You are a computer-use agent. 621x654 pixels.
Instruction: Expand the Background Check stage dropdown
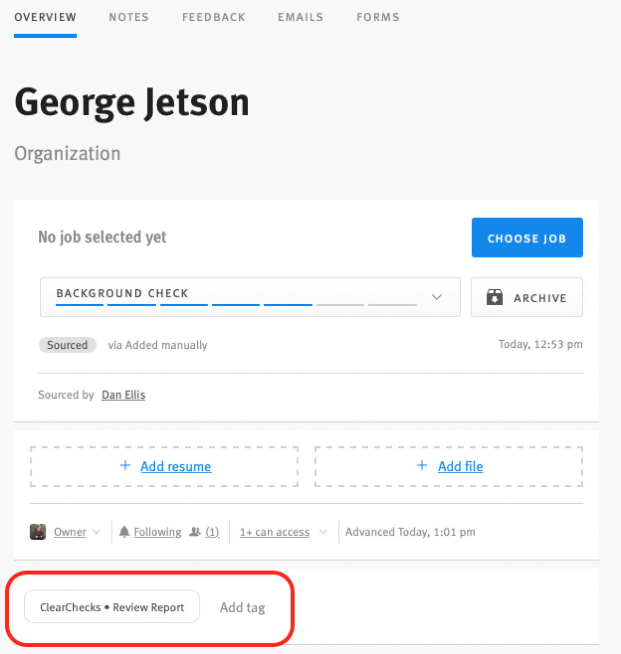pos(437,297)
